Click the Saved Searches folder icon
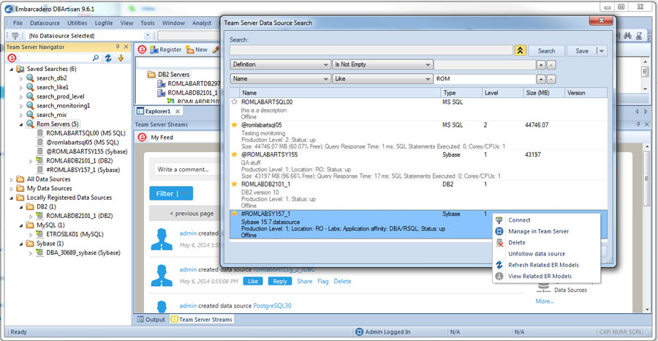The width and height of the screenshot is (658, 341). [x=20, y=69]
